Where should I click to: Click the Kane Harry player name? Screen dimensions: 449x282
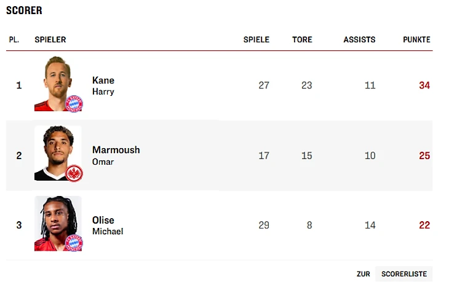[103, 85]
